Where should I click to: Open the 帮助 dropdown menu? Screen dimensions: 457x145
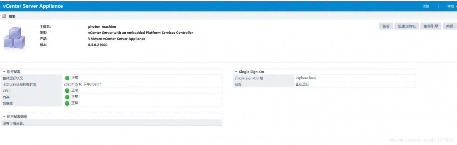pos(452,6)
